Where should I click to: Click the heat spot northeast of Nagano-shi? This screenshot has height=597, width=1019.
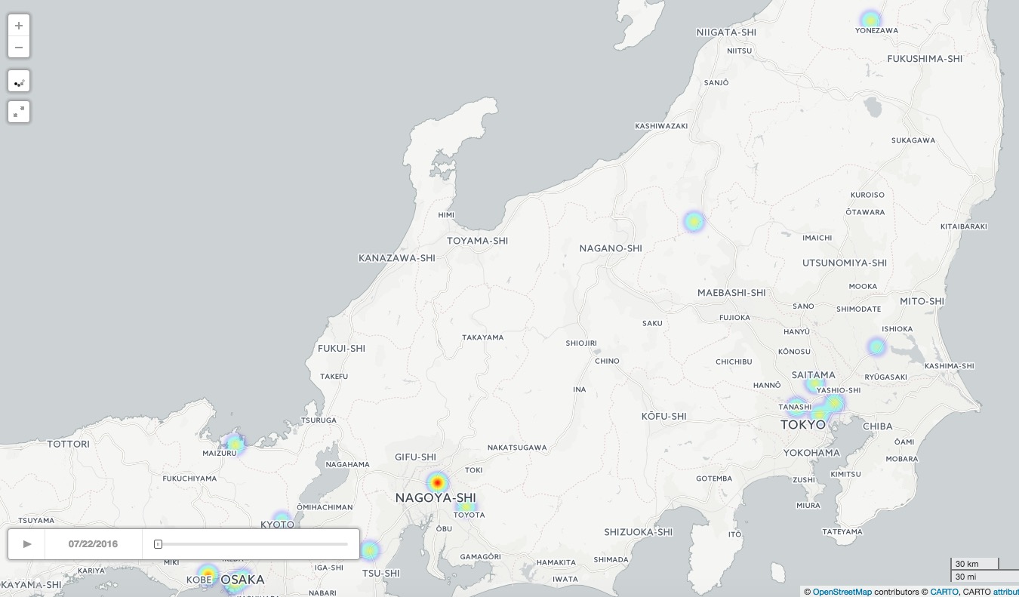694,222
